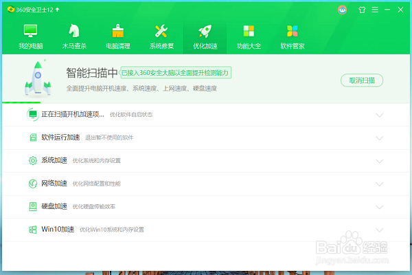Expand the 硬盘加速 row chevron
The image size is (412, 275).
(379, 207)
